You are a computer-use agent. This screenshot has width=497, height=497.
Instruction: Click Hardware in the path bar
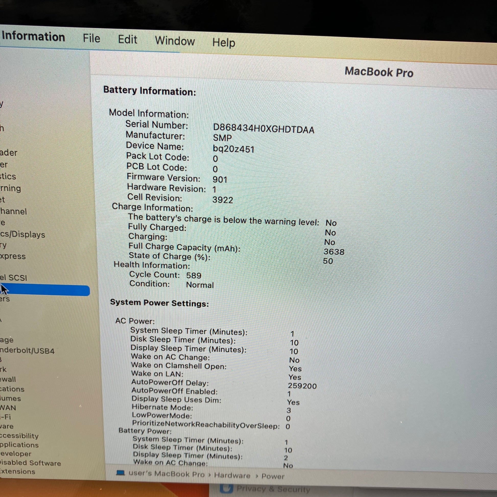[232, 475]
